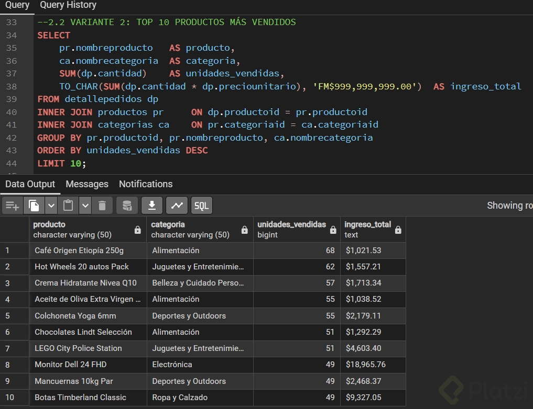The image size is (533, 409).
Task: Download results as file icon
Action: click(x=152, y=206)
